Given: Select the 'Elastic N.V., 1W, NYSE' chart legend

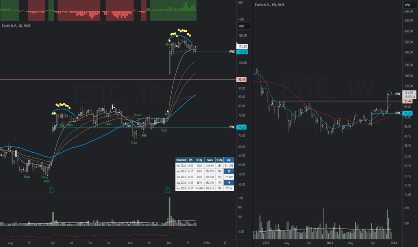Looking at the screenshot, I should click(x=270, y=5).
